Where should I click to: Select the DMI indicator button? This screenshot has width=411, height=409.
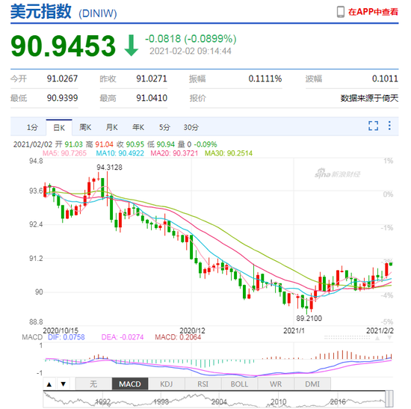point(312,384)
